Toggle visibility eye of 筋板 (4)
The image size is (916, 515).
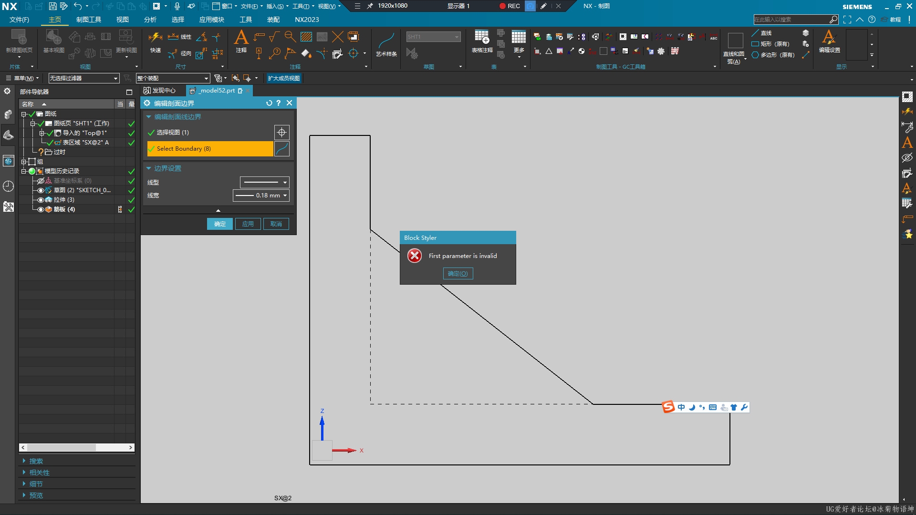(41, 209)
